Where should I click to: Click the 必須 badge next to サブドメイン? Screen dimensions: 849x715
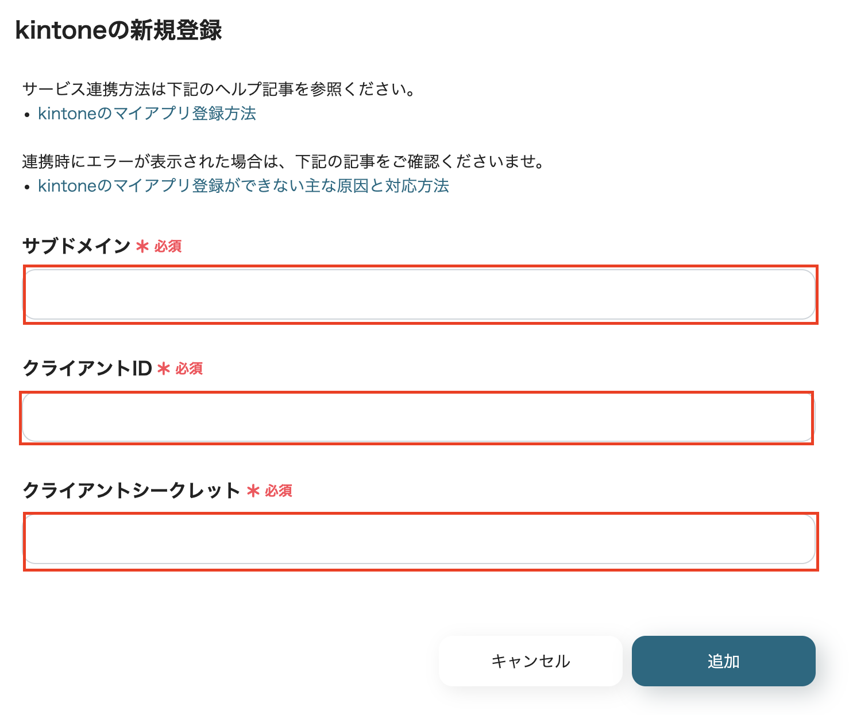pyautogui.click(x=168, y=246)
